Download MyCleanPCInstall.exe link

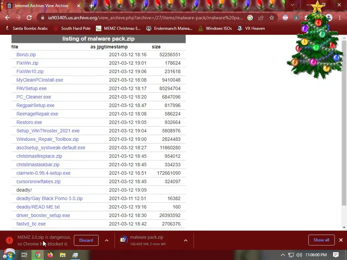40,80
